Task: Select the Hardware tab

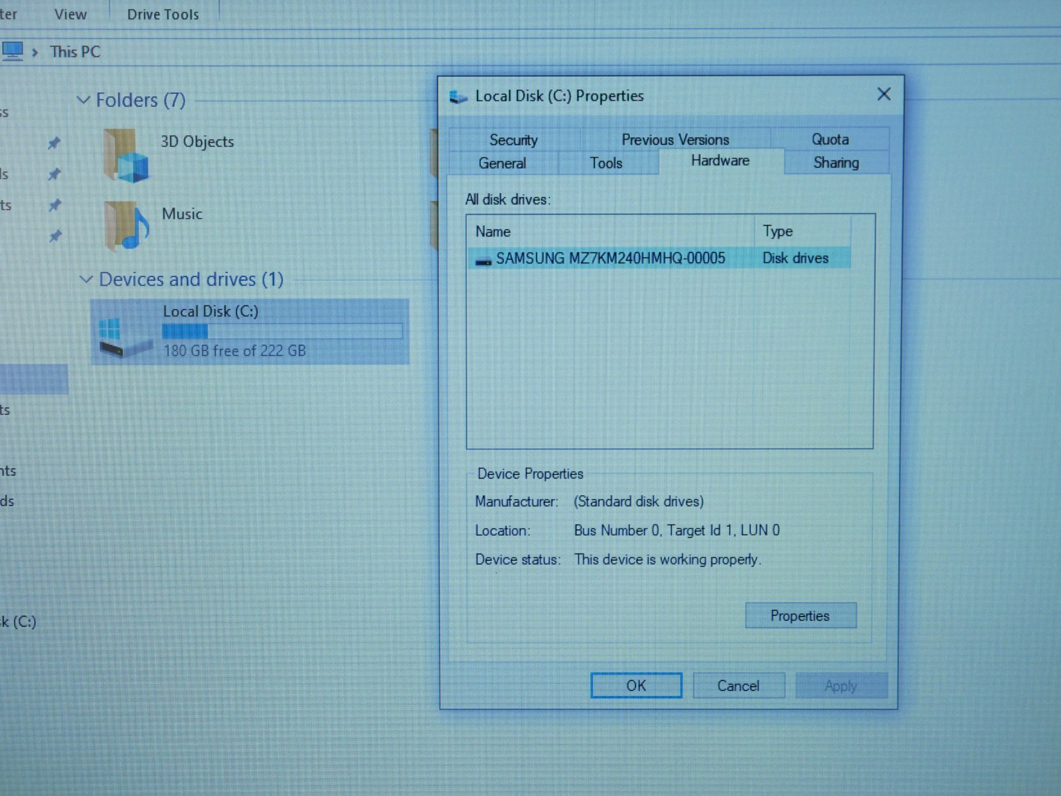Action: point(721,161)
